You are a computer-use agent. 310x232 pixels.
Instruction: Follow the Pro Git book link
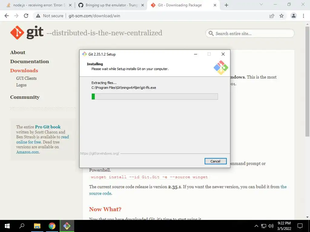(x=48, y=127)
